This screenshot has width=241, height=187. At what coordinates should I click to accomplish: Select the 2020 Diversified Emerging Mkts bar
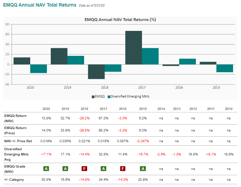[x=39, y=69]
